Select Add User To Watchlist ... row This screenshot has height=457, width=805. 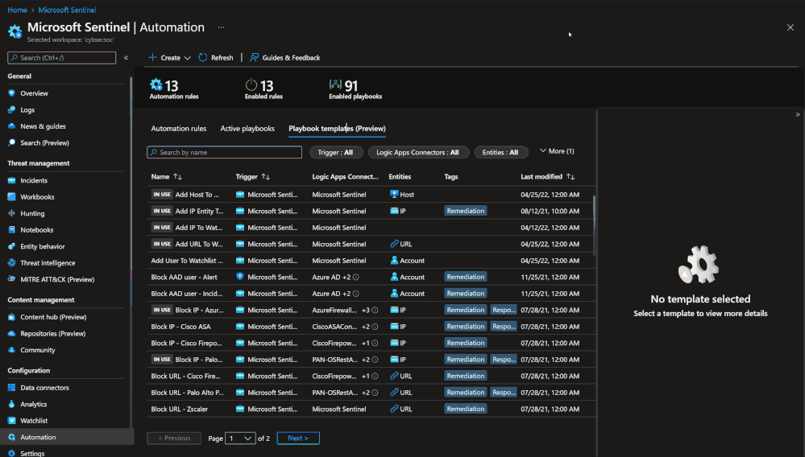pyautogui.click(x=371, y=260)
